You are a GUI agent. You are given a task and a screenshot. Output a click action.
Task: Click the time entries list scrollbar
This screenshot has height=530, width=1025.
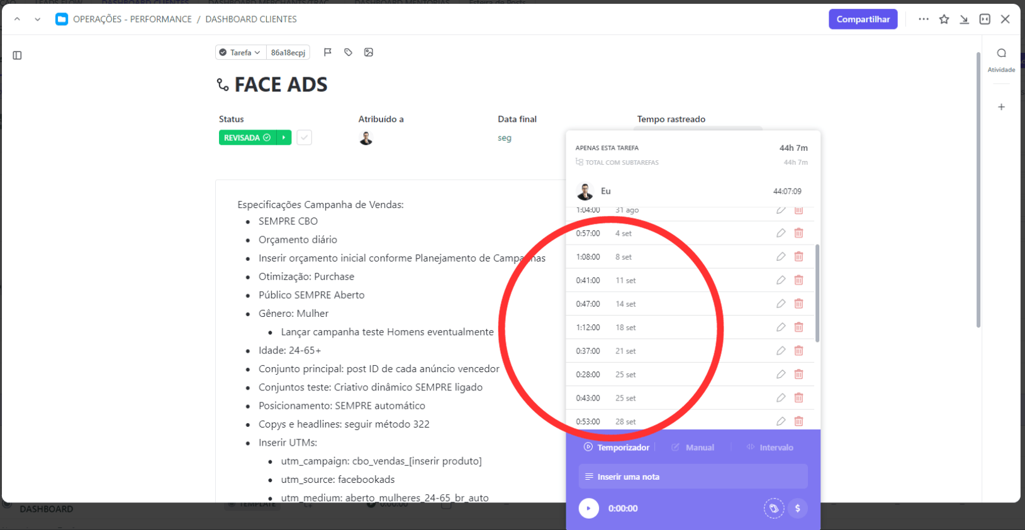817,293
